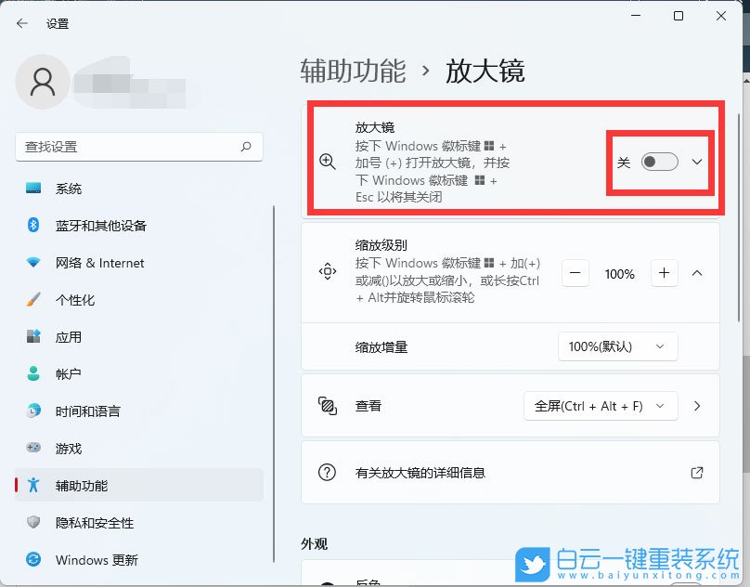
Task: Toggle the 放大镜 on/off switch
Action: coord(662,162)
